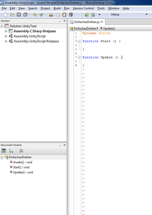
Task: Minimize the Document Outline panel
Action: (x=60, y=145)
